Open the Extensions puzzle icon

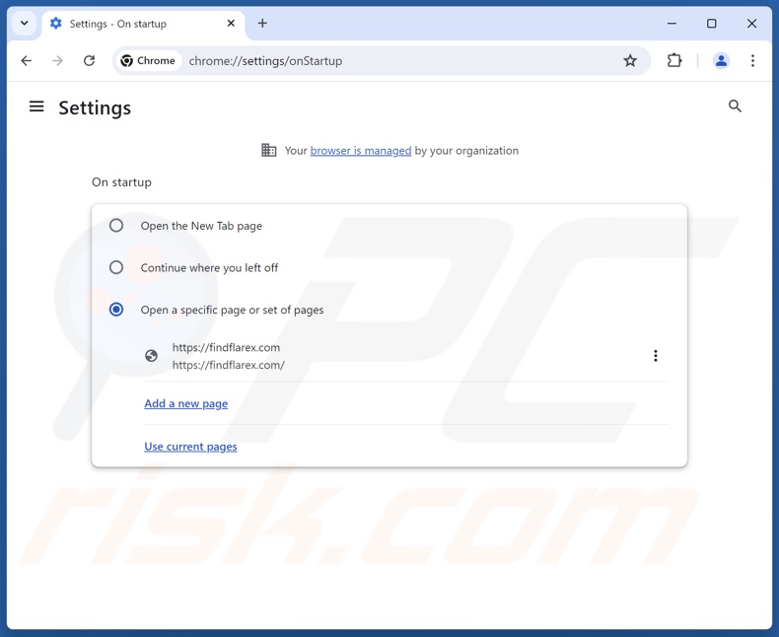pos(674,60)
